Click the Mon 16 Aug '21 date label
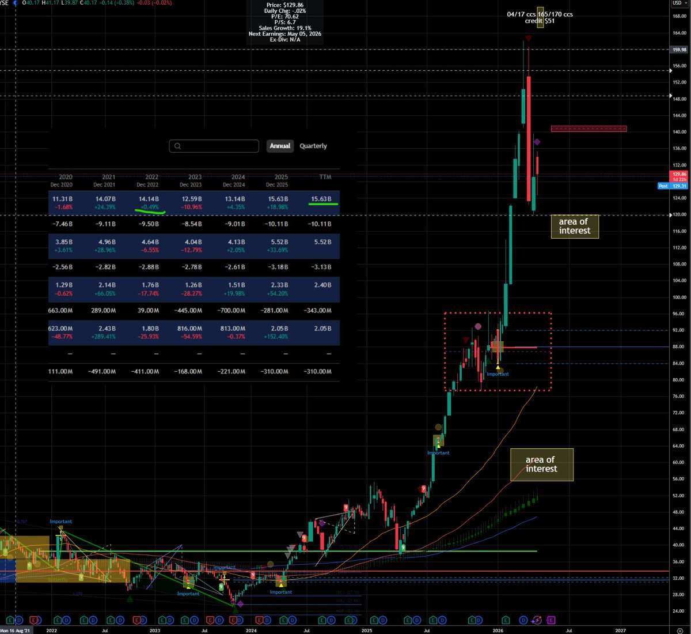 coord(14,631)
